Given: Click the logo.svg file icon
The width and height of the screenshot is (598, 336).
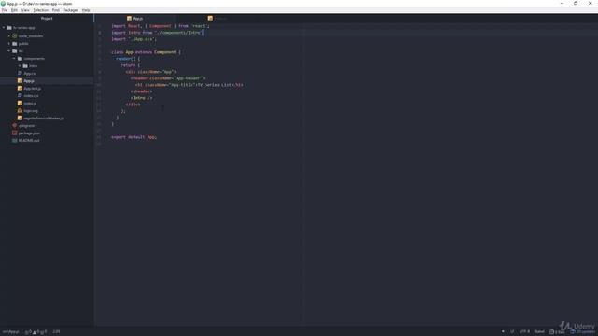Looking at the screenshot, I should point(21,111).
